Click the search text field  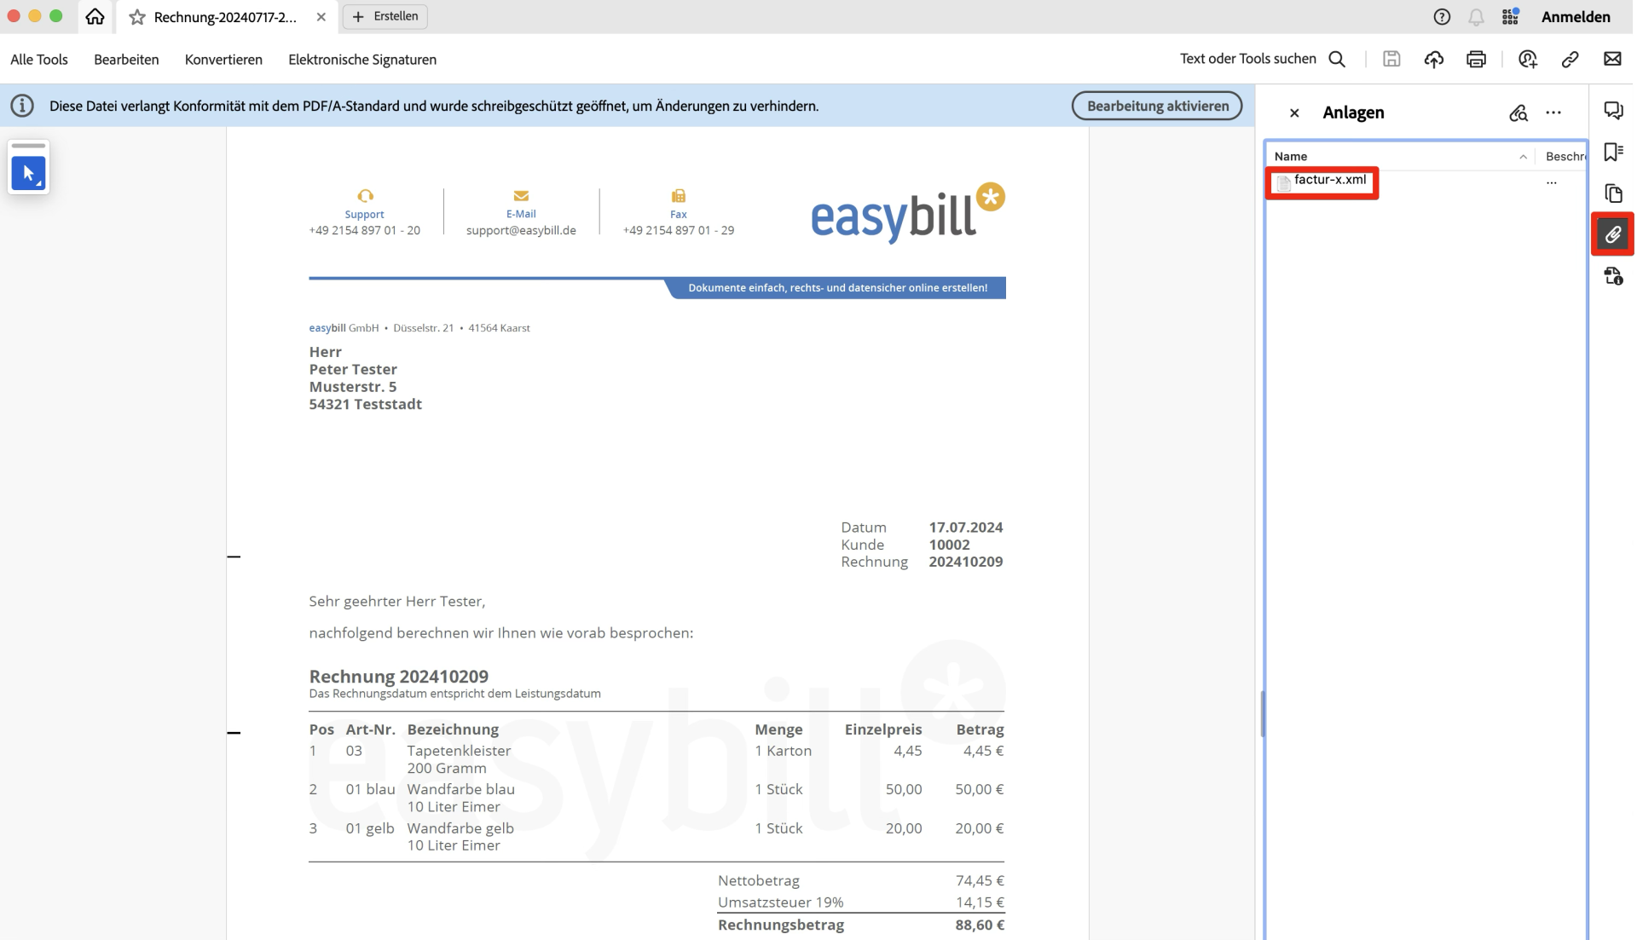[x=1249, y=59]
